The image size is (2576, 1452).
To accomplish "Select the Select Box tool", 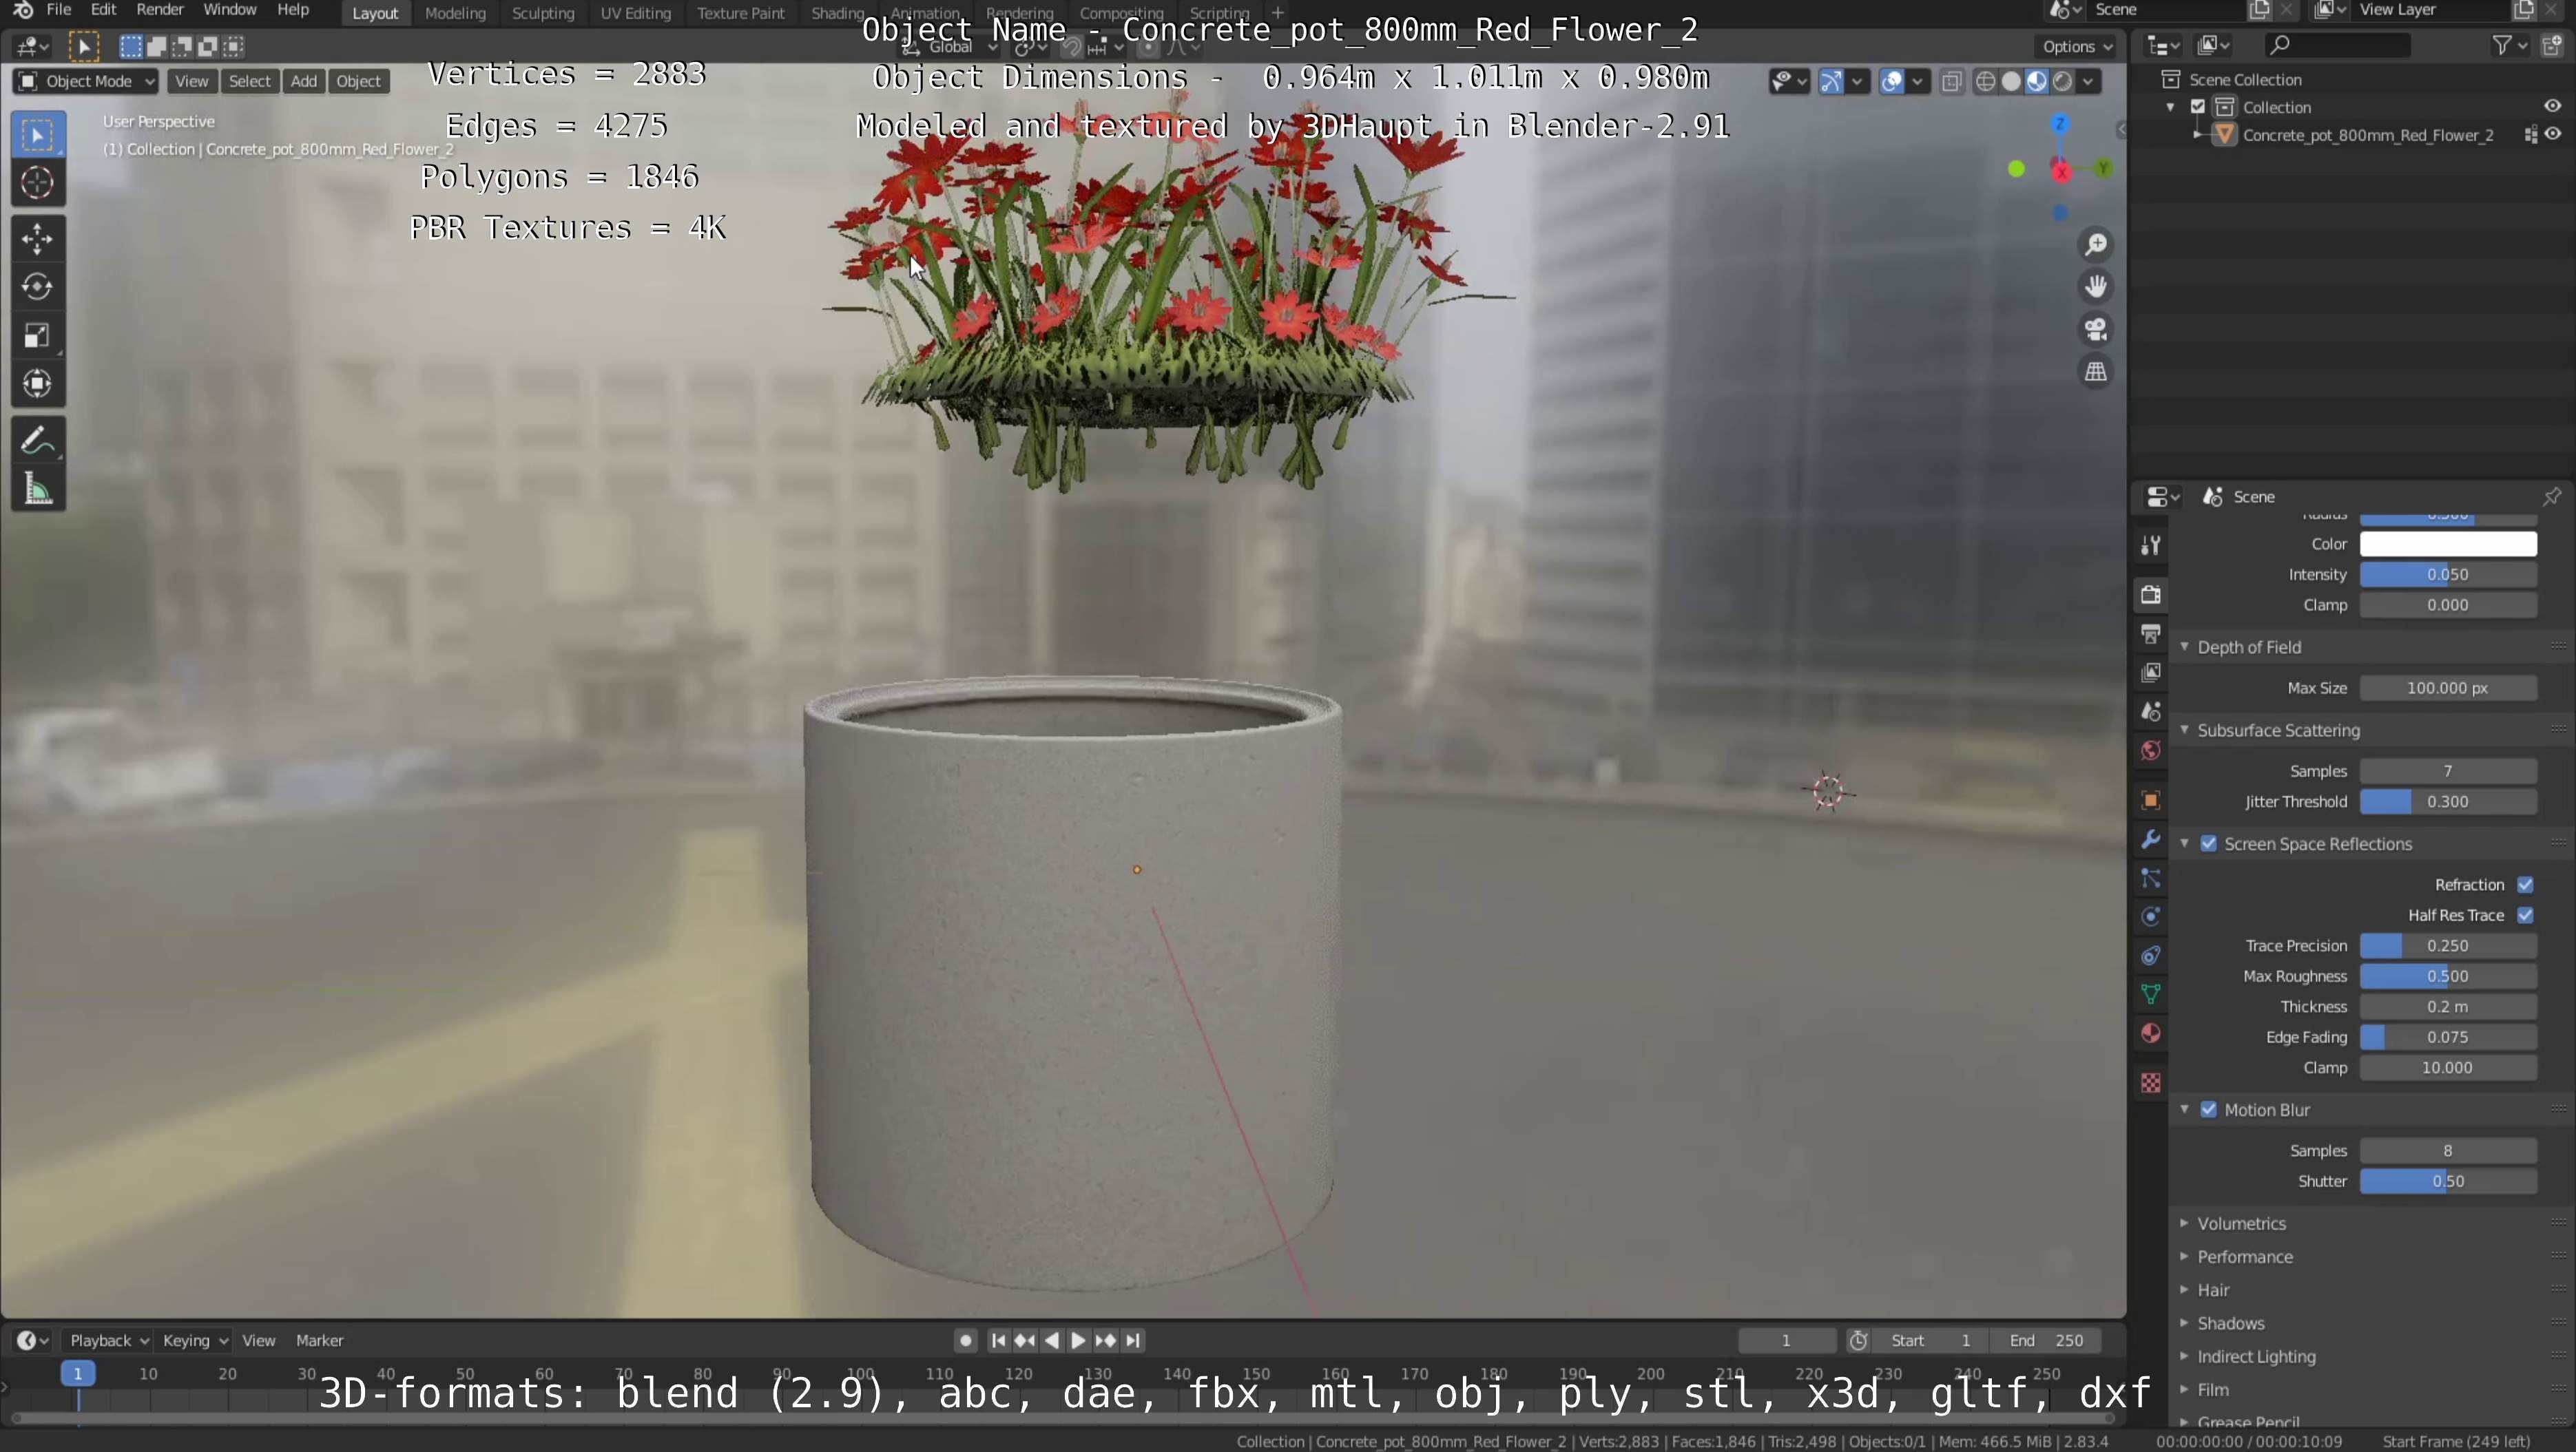I will (x=38, y=135).
